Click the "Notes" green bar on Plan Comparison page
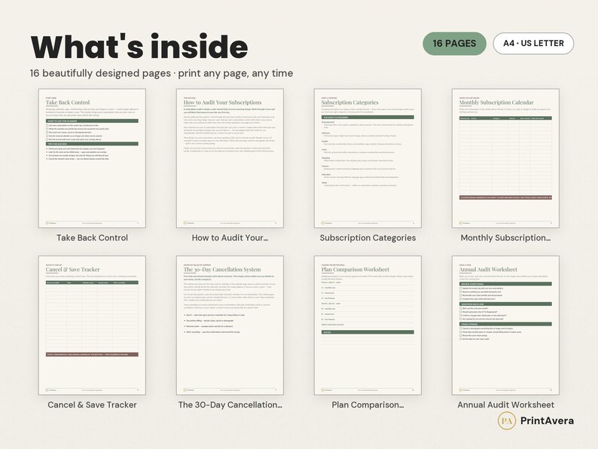598x449 pixels. [368, 332]
